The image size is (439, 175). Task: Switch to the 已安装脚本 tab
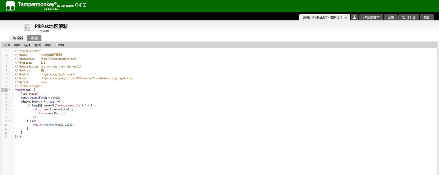371,17
